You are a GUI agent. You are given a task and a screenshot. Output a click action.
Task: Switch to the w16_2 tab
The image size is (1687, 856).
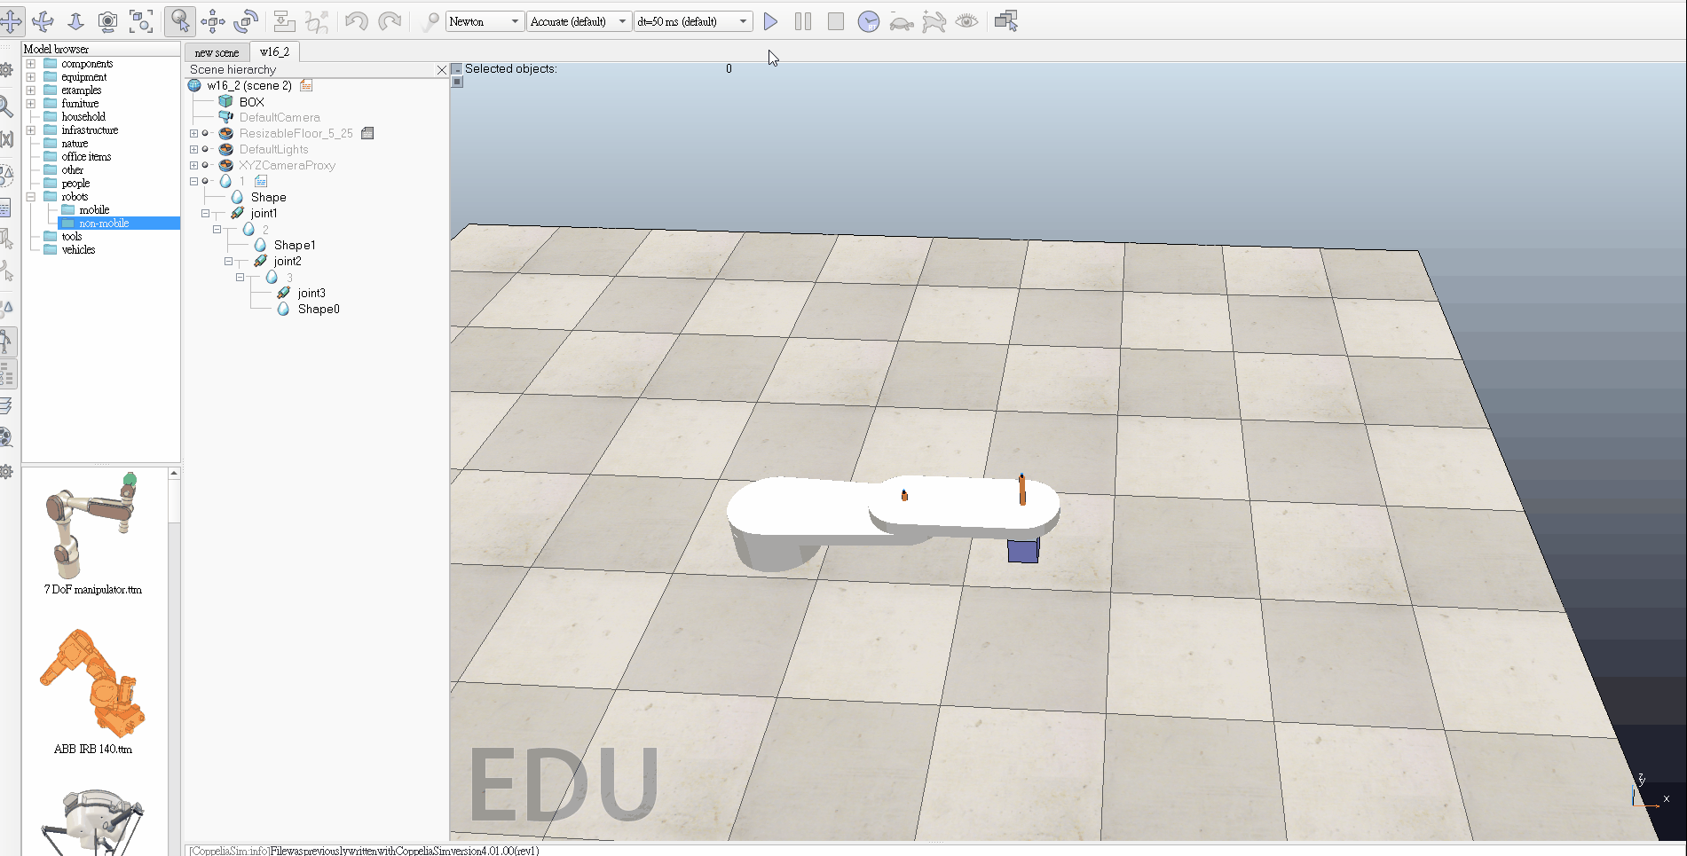click(274, 51)
